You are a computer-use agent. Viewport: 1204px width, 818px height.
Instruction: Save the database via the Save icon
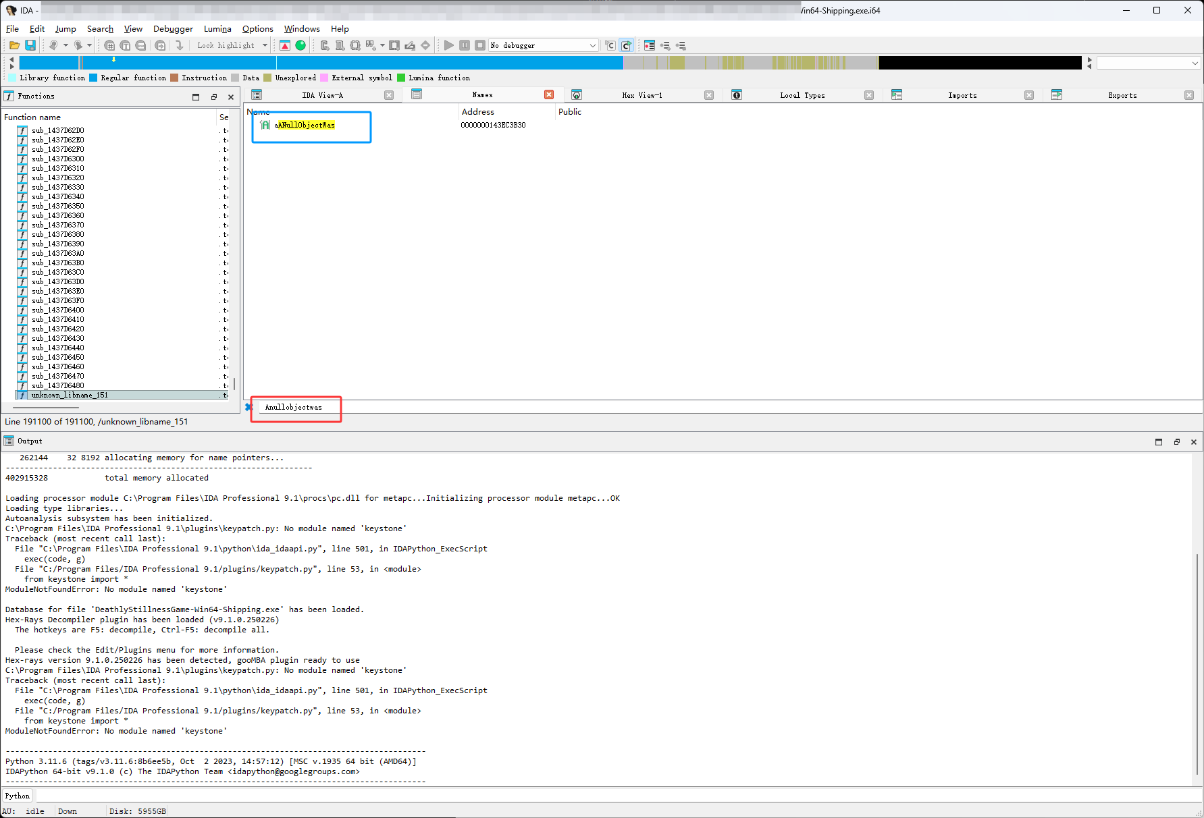[30, 45]
